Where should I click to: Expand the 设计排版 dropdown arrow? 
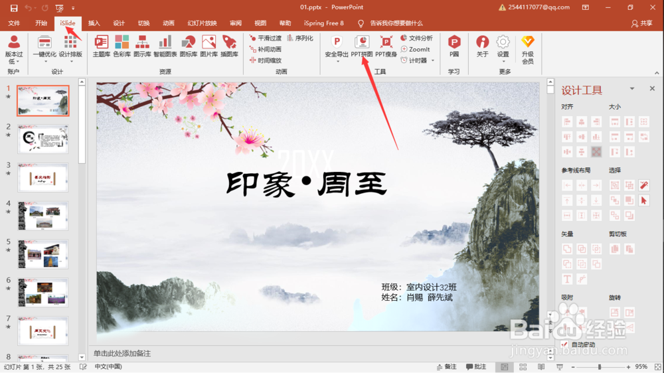(x=71, y=62)
